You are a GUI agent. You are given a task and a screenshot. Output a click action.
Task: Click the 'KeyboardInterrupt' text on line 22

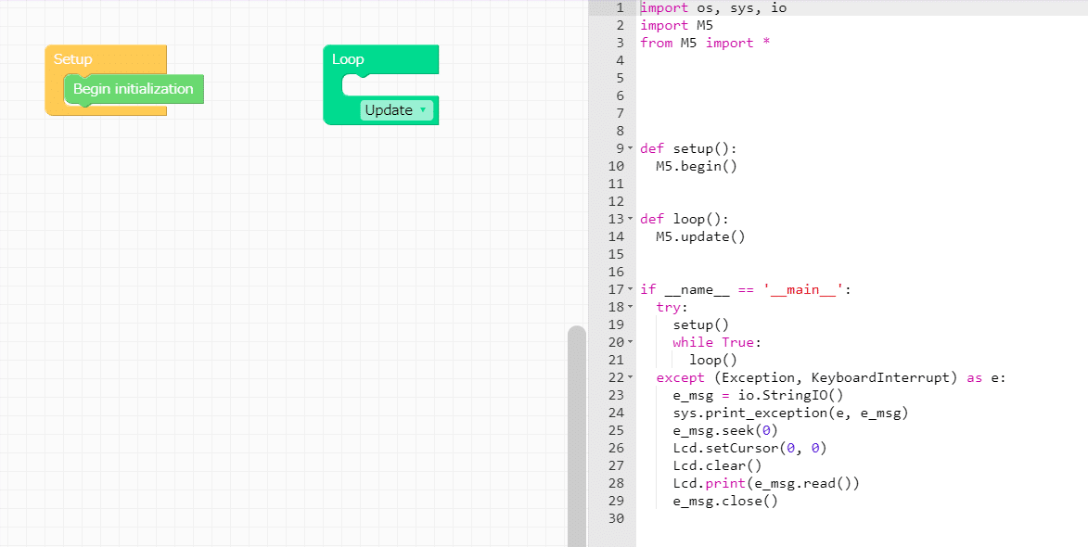pyautogui.click(x=880, y=378)
